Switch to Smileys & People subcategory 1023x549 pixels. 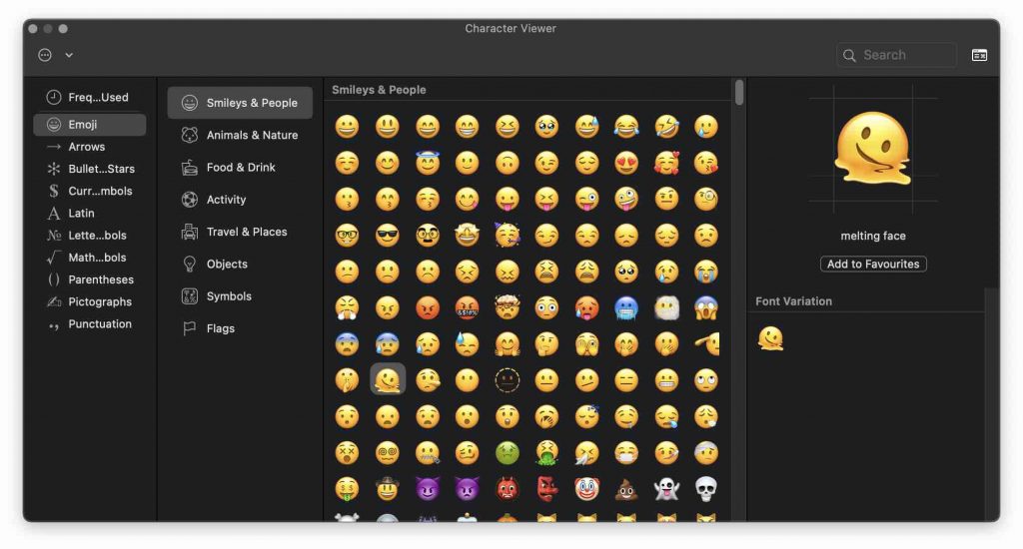[x=240, y=103]
